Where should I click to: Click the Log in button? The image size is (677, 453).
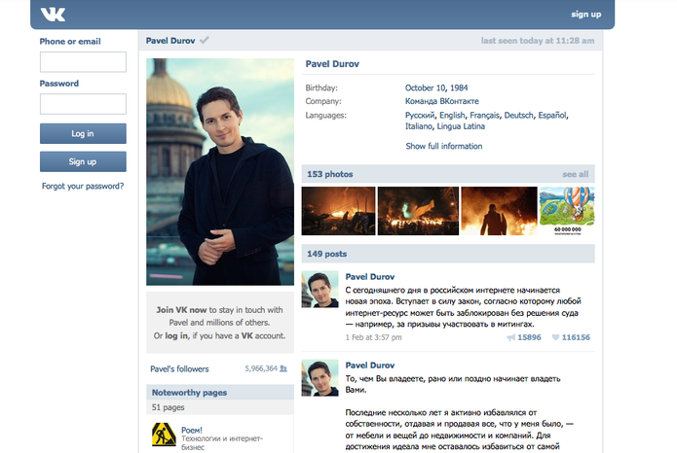(83, 133)
